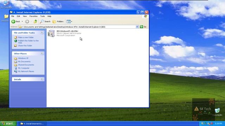Click the red security shield tray icon
The width and height of the screenshot is (225, 126).
[x=212, y=124]
